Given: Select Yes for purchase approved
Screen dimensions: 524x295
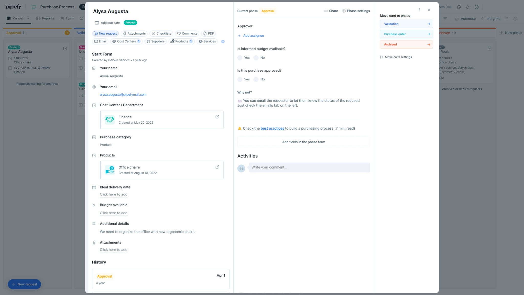Looking at the screenshot, I should (x=240, y=79).
